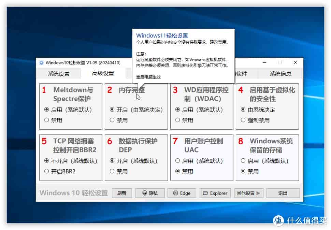Image resolution: width=331 pixels, height=230 pixels.
Task: Choose the 开启BBR2 option
Action: (60, 171)
